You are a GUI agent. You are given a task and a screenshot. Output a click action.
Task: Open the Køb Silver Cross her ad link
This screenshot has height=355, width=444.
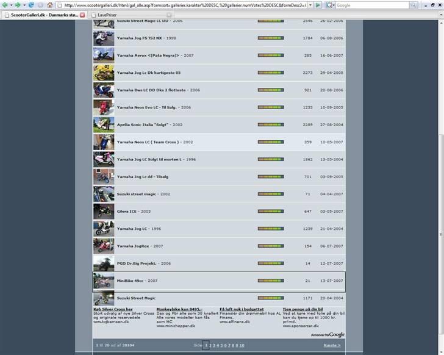(113, 309)
